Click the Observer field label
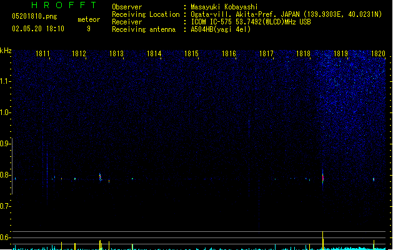 [x=127, y=7]
